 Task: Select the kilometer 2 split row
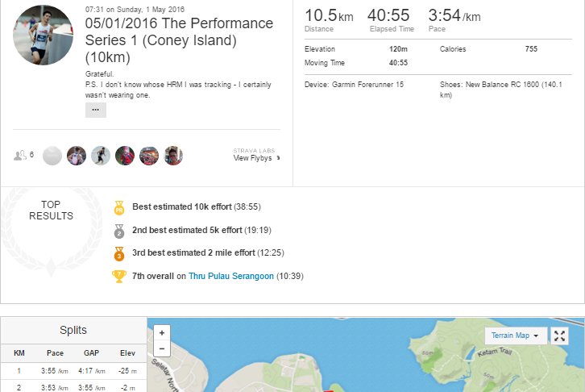[73, 387]
